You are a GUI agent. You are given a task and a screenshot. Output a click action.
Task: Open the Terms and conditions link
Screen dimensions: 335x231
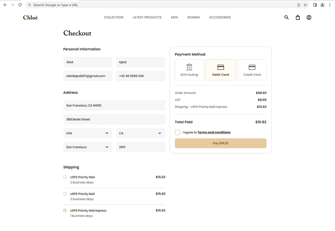214,132
